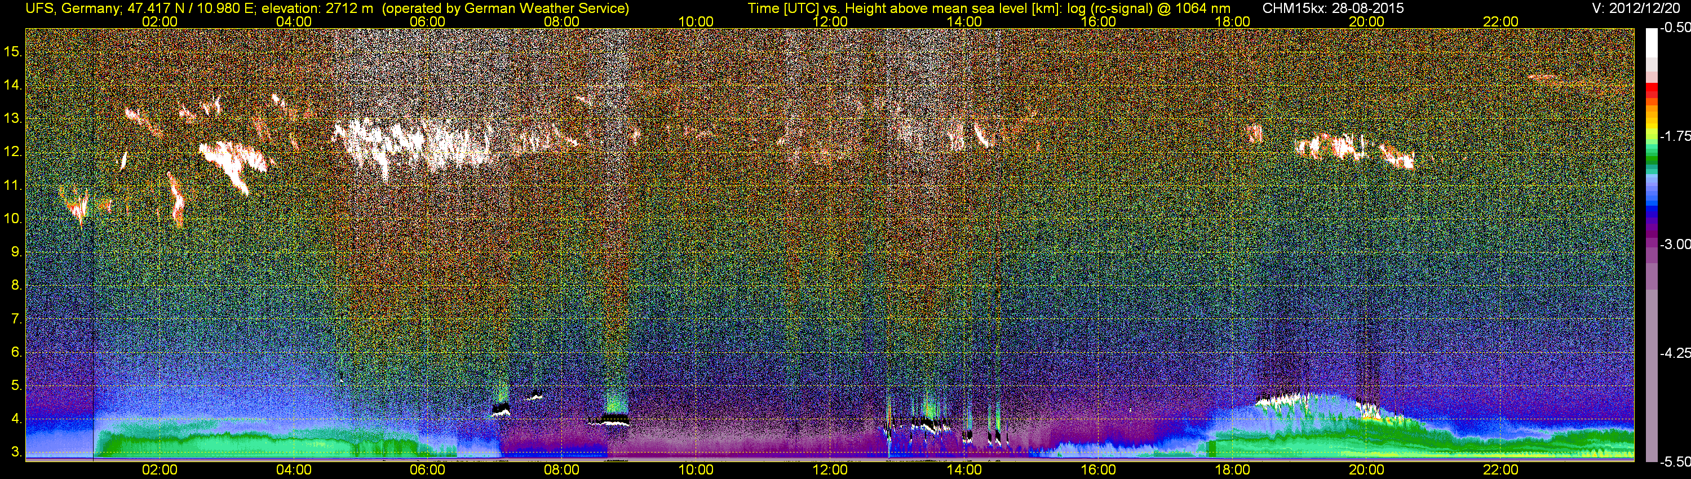Click the 'elevation: 2712 m' text
1691x479 pixels.
coord(318,8)
